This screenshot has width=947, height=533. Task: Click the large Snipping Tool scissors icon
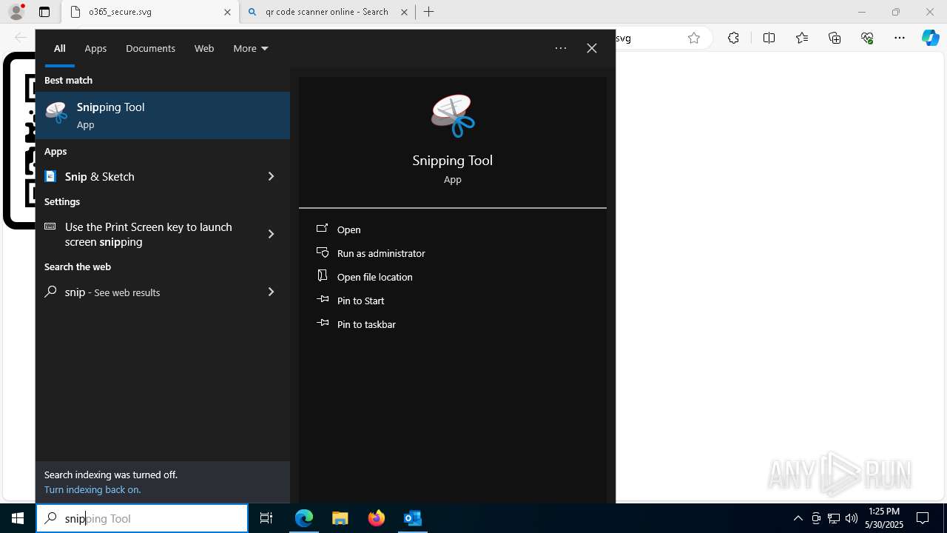click(x=453, y=115)
